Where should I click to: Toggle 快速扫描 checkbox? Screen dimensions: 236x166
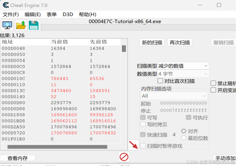point(143,135)
